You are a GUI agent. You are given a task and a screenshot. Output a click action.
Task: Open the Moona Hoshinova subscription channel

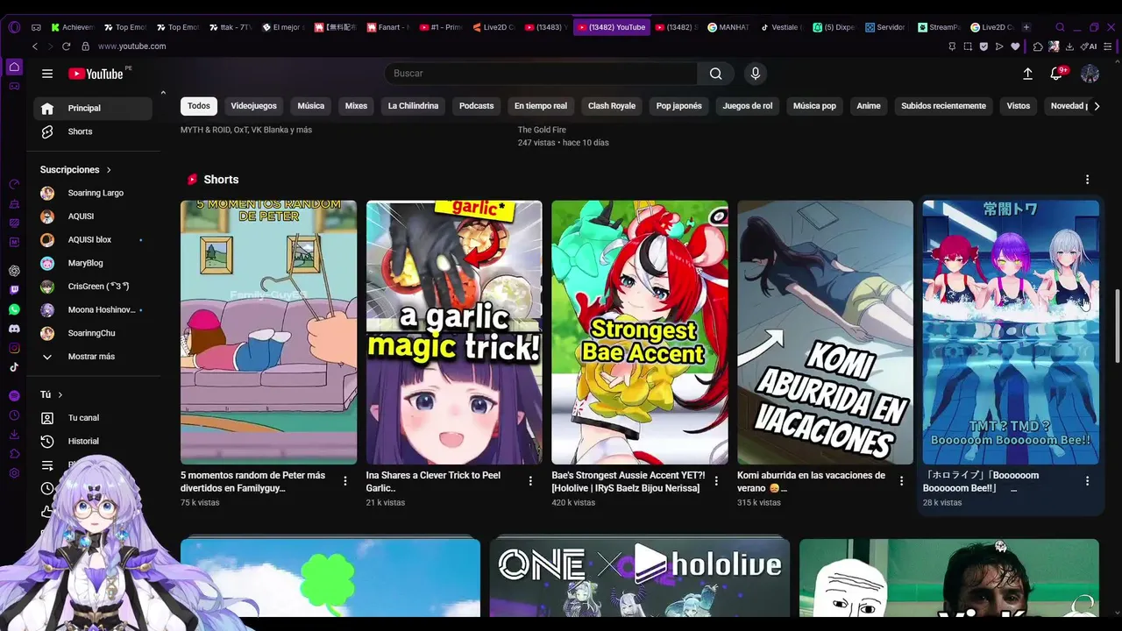pyautogui.click(x=93, y=310)
